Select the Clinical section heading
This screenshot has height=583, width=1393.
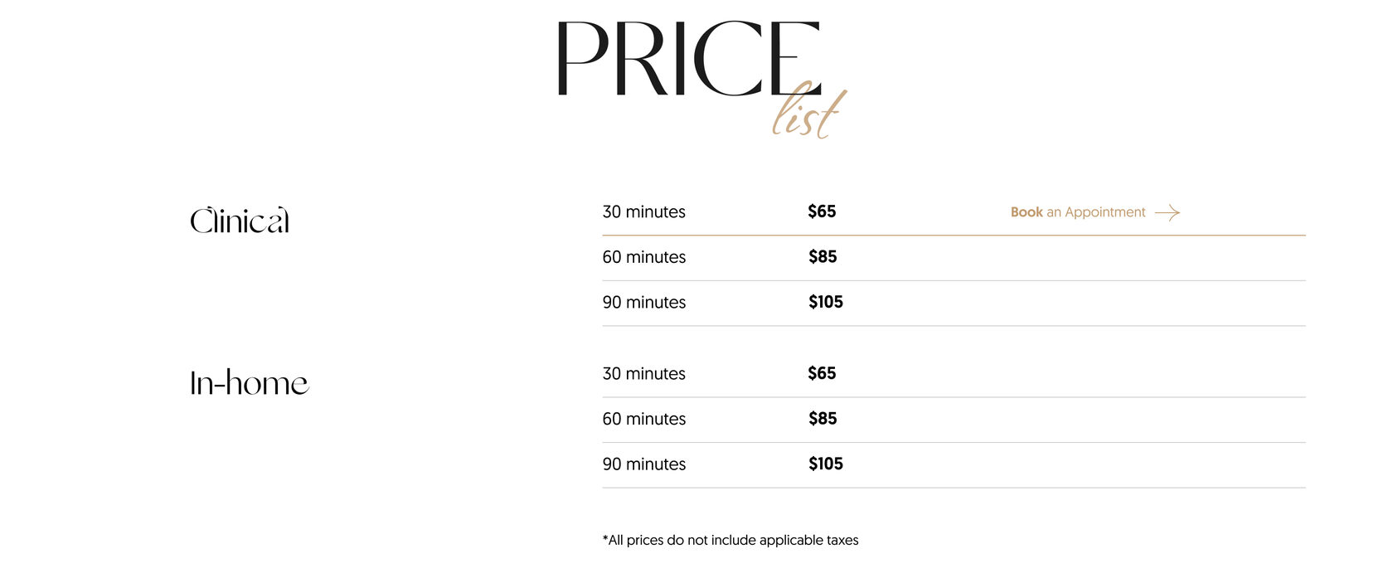240,221
